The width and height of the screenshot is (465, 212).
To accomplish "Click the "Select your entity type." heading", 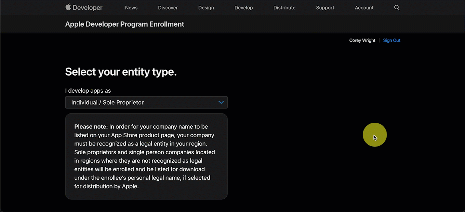I will click(x=121, y=72).
